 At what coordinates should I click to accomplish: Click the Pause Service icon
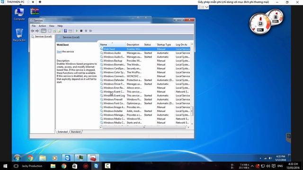[86, 31]
